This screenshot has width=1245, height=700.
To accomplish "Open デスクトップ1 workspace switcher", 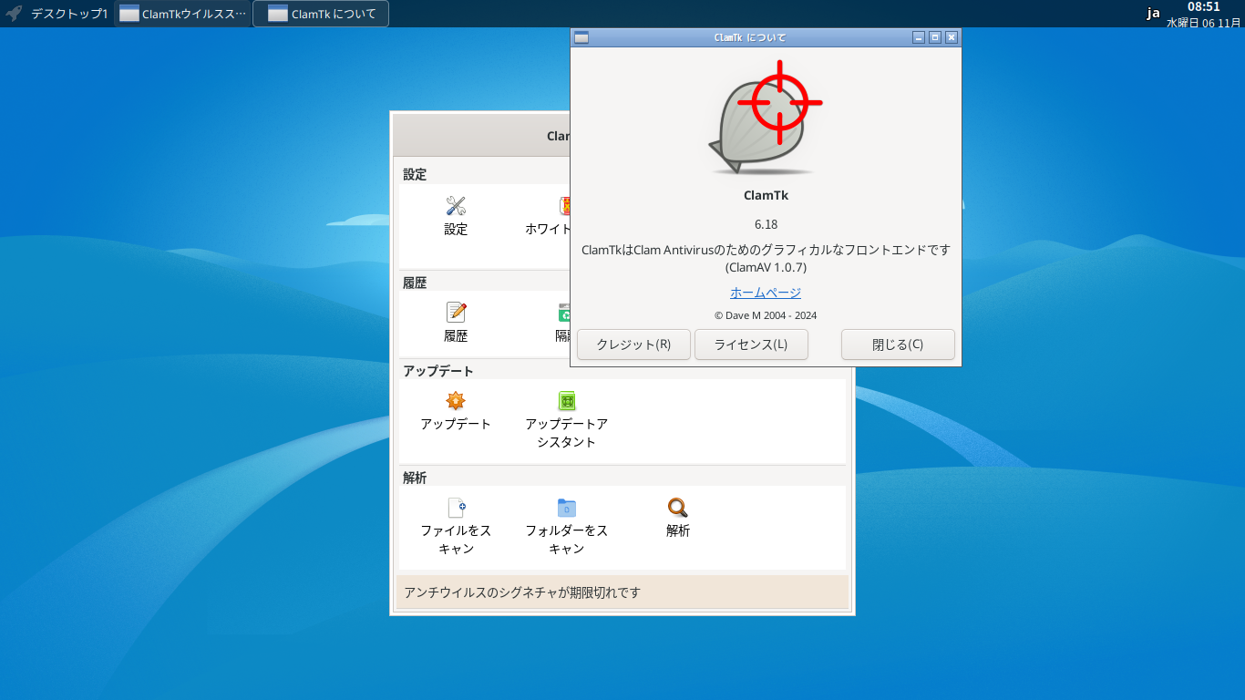I will [x=69, y=14].
